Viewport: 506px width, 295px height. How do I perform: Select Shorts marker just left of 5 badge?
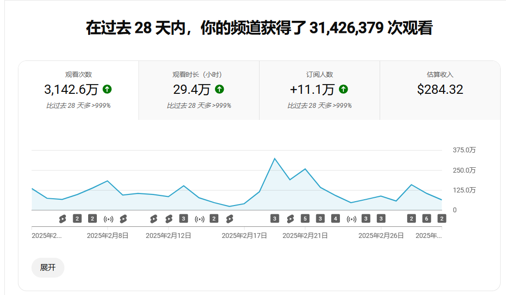pos(290,219)
